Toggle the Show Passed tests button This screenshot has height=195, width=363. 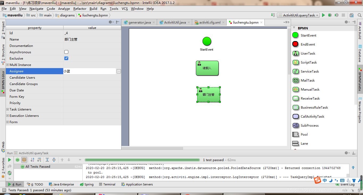tap(18, 160)
